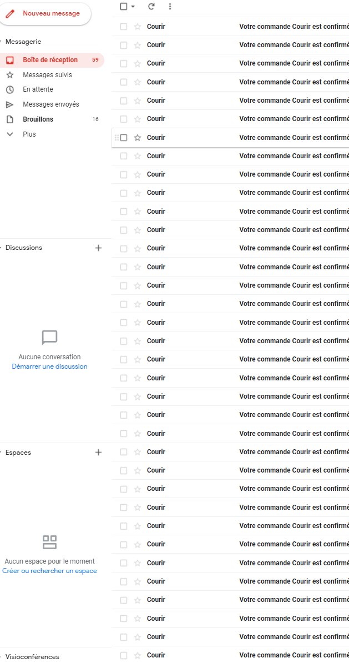349x663 pixels.
Task: Grab the drag handle on highlighted Courir row
Action: tap(117, 137)
